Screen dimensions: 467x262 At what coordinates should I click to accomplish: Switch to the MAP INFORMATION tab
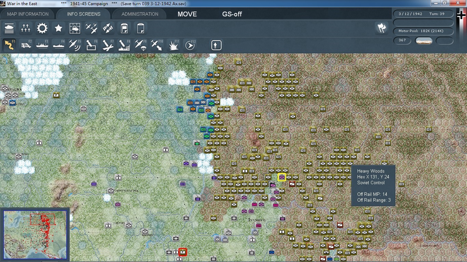28,14
